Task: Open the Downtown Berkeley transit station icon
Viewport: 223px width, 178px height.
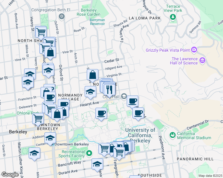Action: pyautogui.click(x=53, y=144)
